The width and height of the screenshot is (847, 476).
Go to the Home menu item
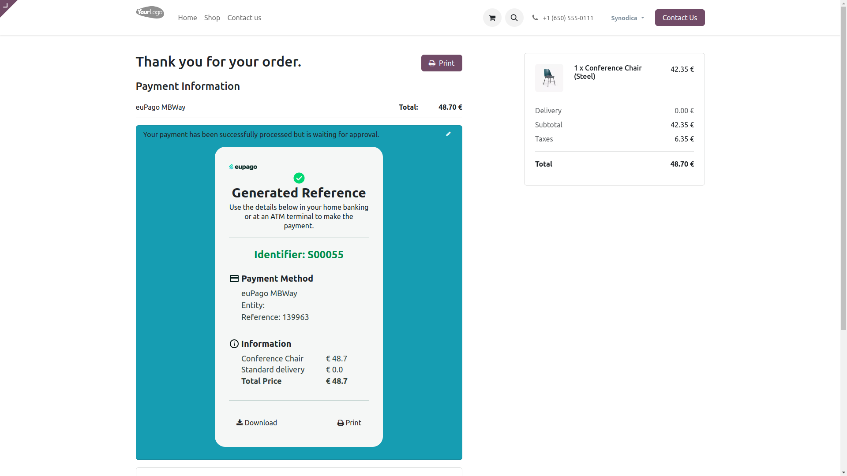[187, 18]
